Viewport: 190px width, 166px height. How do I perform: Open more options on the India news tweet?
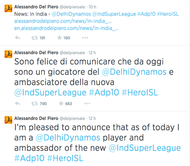(x=85, y=38)
